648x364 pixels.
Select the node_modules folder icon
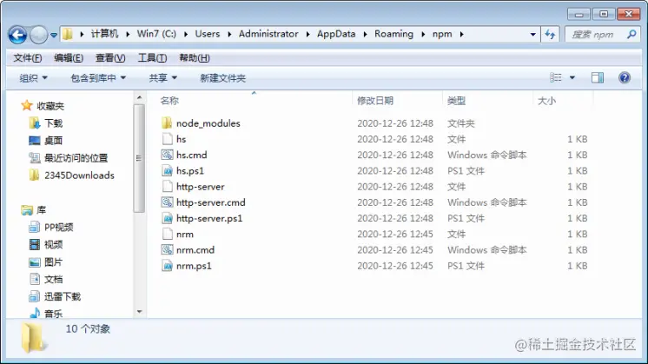167,122
